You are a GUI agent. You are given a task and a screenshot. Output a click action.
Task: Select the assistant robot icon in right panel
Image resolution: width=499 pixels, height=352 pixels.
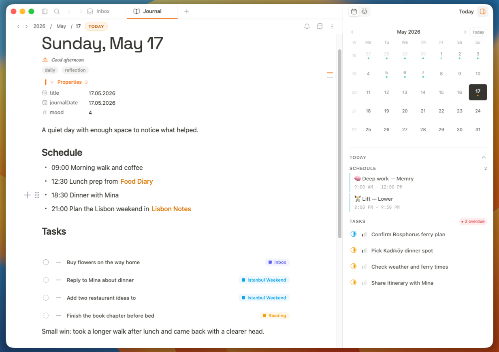click(x=365, y=11)
